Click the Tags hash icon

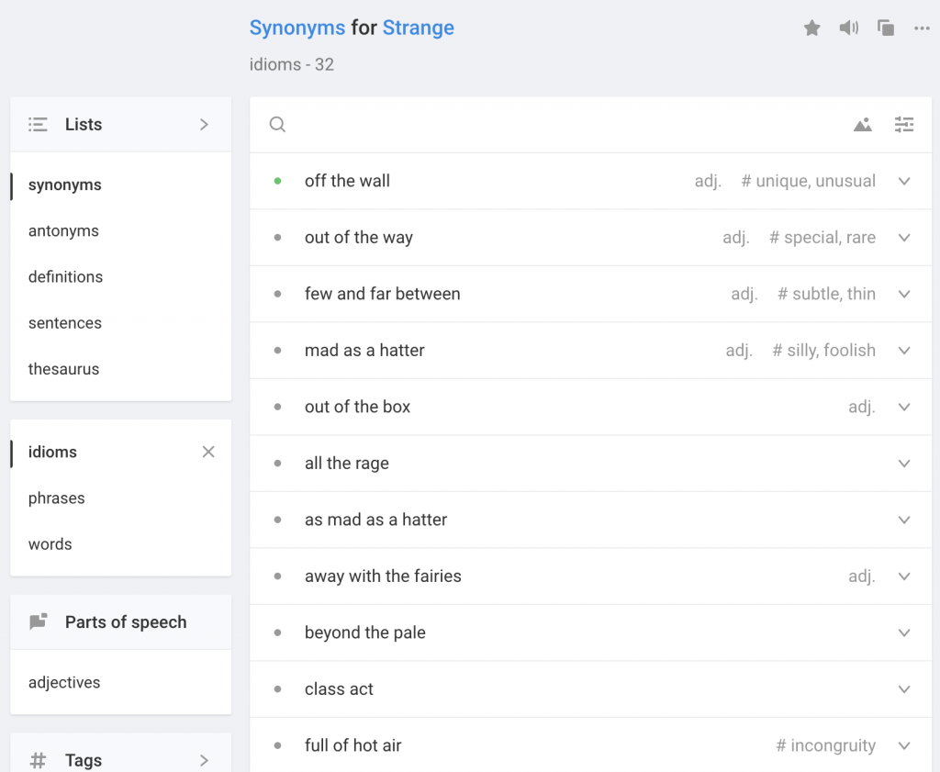[x=38, y=760]
